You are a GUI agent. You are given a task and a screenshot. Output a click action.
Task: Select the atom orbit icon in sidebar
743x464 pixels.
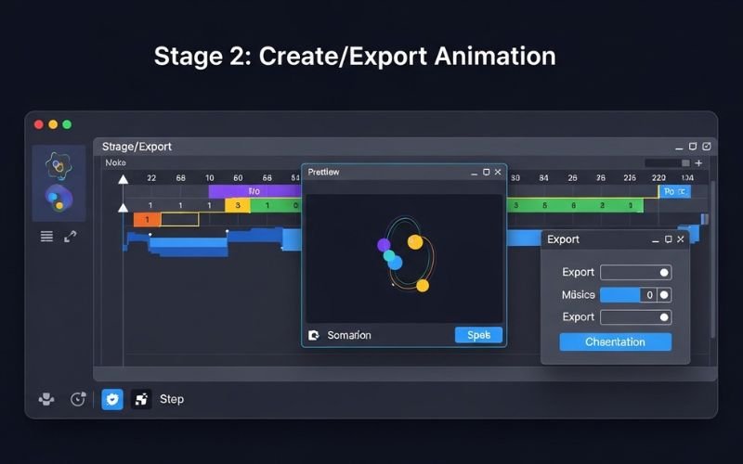[59, 165]
